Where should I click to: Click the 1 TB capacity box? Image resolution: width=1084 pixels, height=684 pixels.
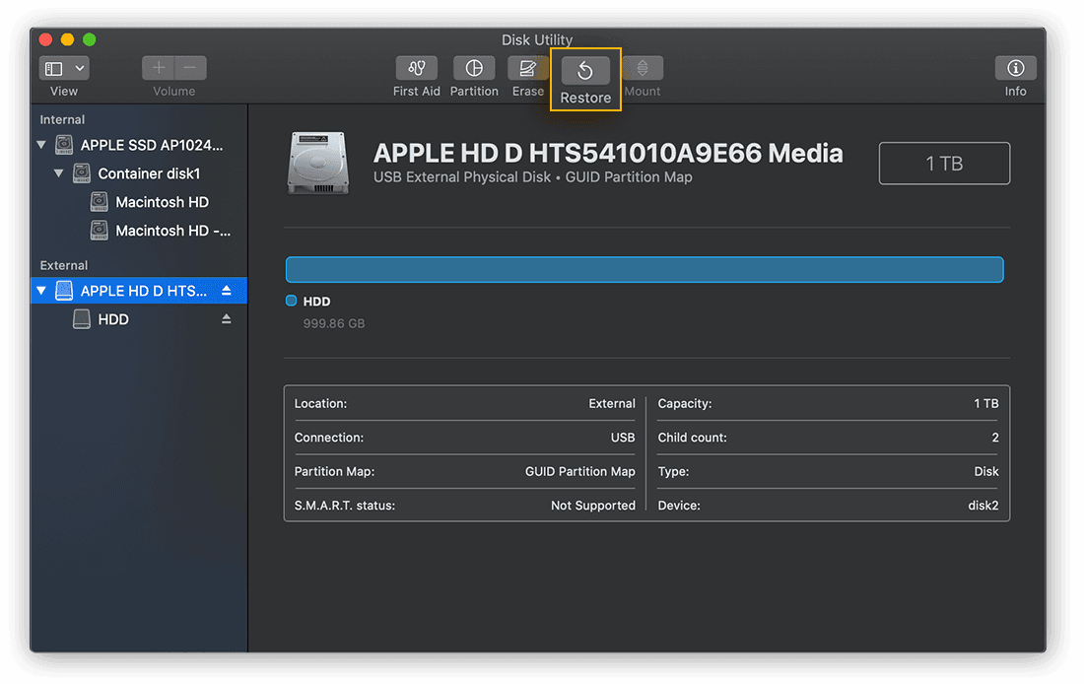pos(944,164)
